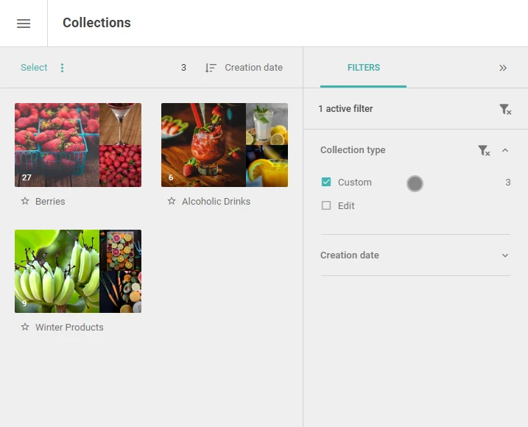The height and width of the screenshot is (427, 528).
Task: Collapse the Collection type section
Action: coord(504,150)
